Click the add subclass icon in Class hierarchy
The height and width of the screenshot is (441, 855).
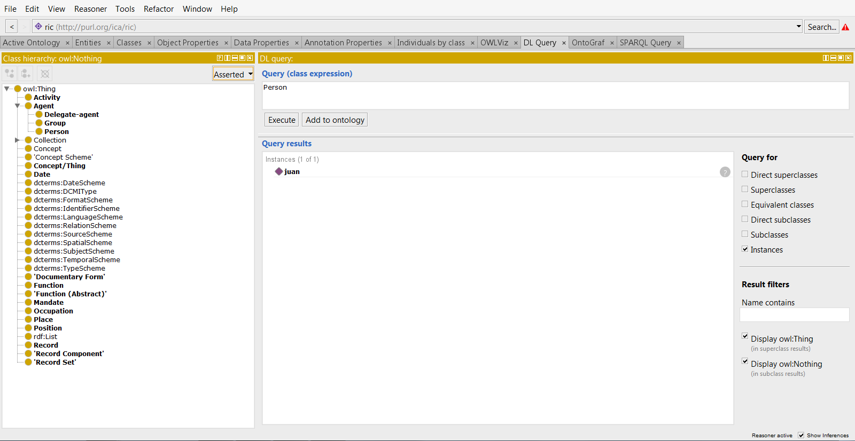pyautogui.click(x=10, y=74)
